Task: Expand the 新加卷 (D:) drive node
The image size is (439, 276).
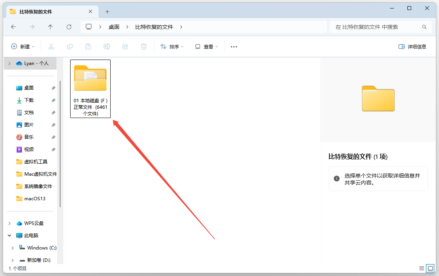Action: (x=13, y=260)
